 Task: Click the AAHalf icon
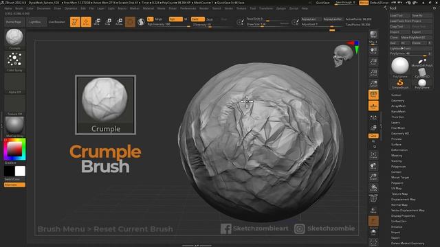tap(373, 84)
